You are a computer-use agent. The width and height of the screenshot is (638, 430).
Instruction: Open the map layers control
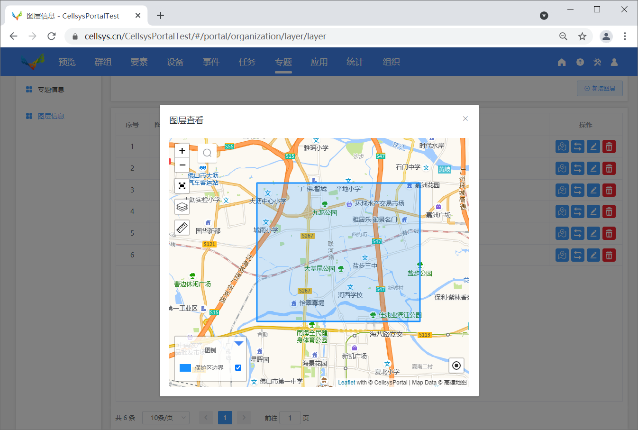point(182,207)
